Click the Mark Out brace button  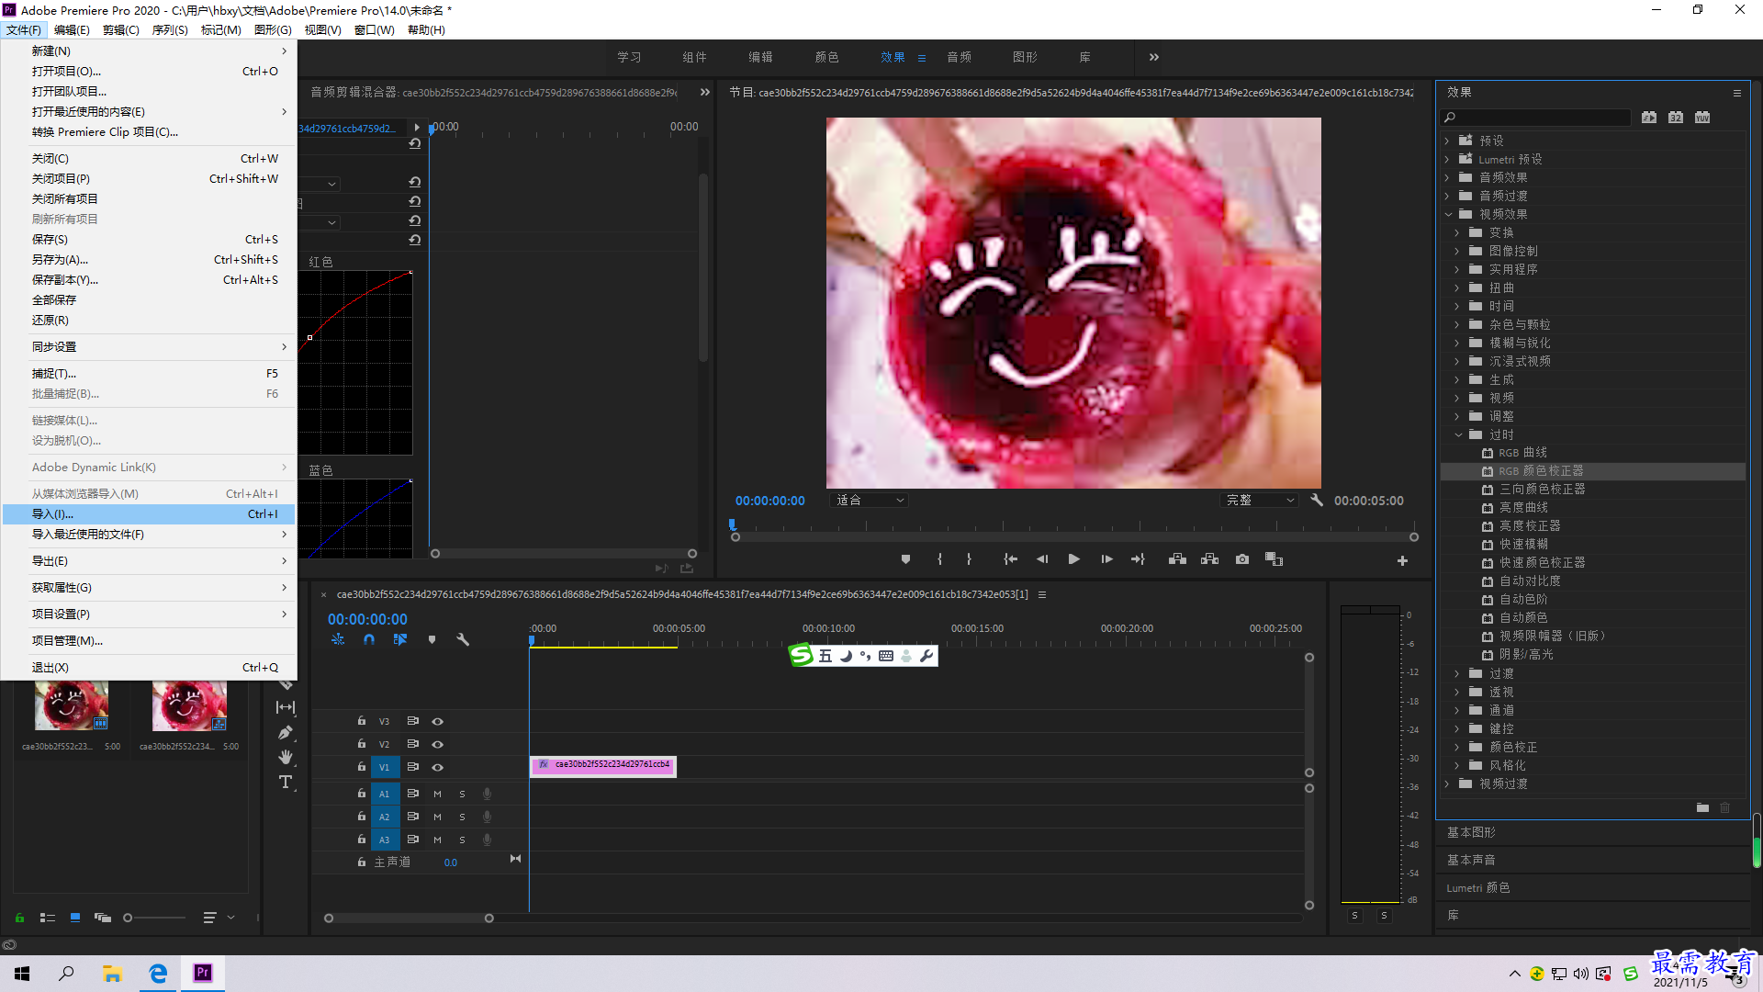click(x=969, y=559)
